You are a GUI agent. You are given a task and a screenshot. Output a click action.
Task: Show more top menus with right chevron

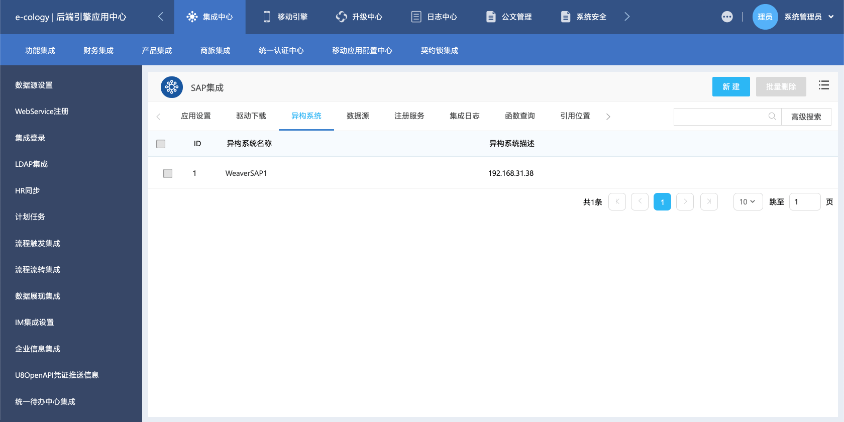coord(627,17)
